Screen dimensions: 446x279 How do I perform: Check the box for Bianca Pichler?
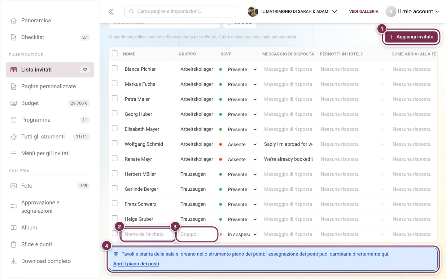click(115, 69)
